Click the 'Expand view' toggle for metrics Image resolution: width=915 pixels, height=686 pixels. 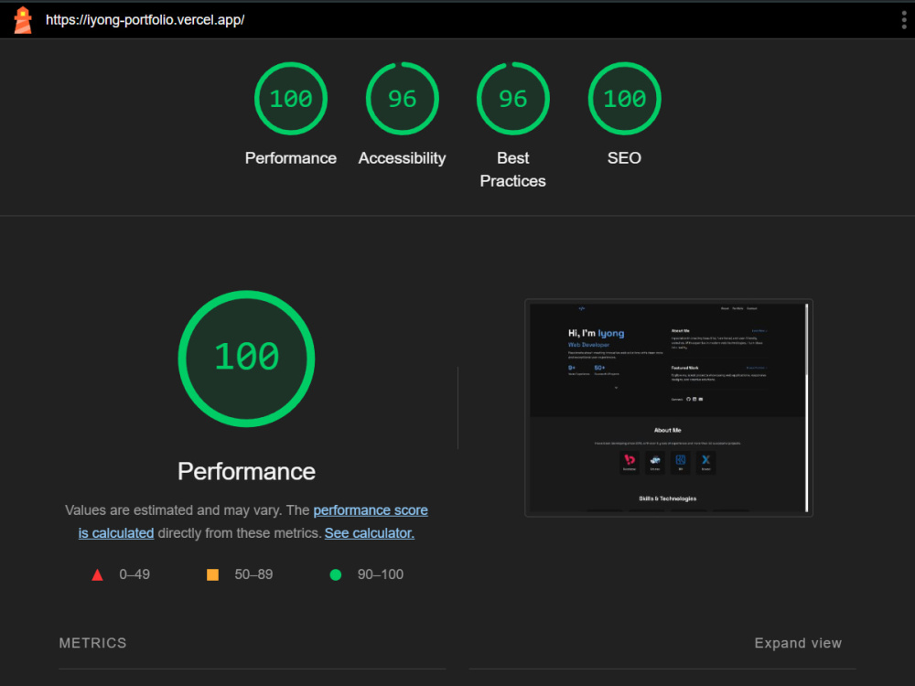click(x=798, y=643)
